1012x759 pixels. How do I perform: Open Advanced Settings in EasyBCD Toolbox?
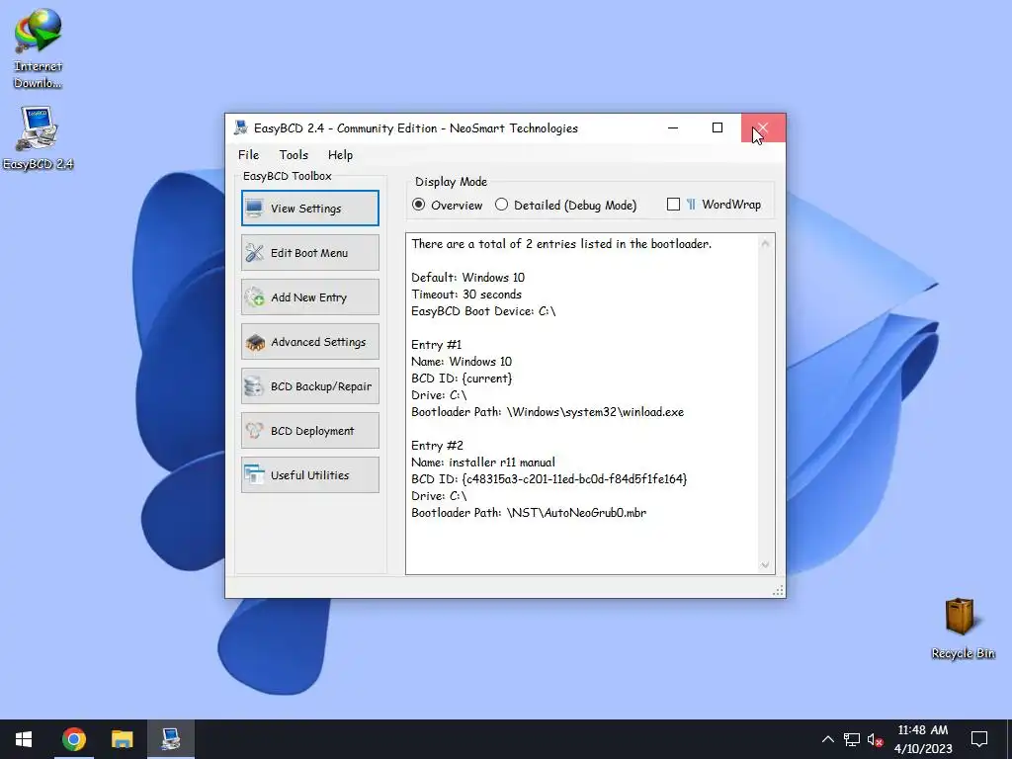(x=309, y=341)
